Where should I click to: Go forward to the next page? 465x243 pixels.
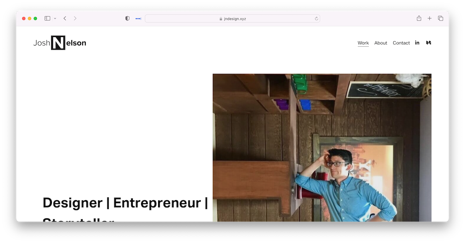[x=75, y=19]
